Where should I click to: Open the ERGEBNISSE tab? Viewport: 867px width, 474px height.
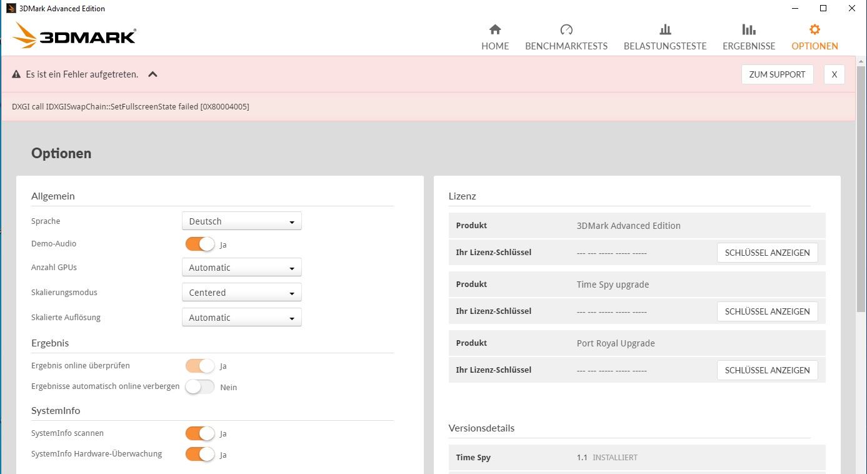[x=749, y=46]
